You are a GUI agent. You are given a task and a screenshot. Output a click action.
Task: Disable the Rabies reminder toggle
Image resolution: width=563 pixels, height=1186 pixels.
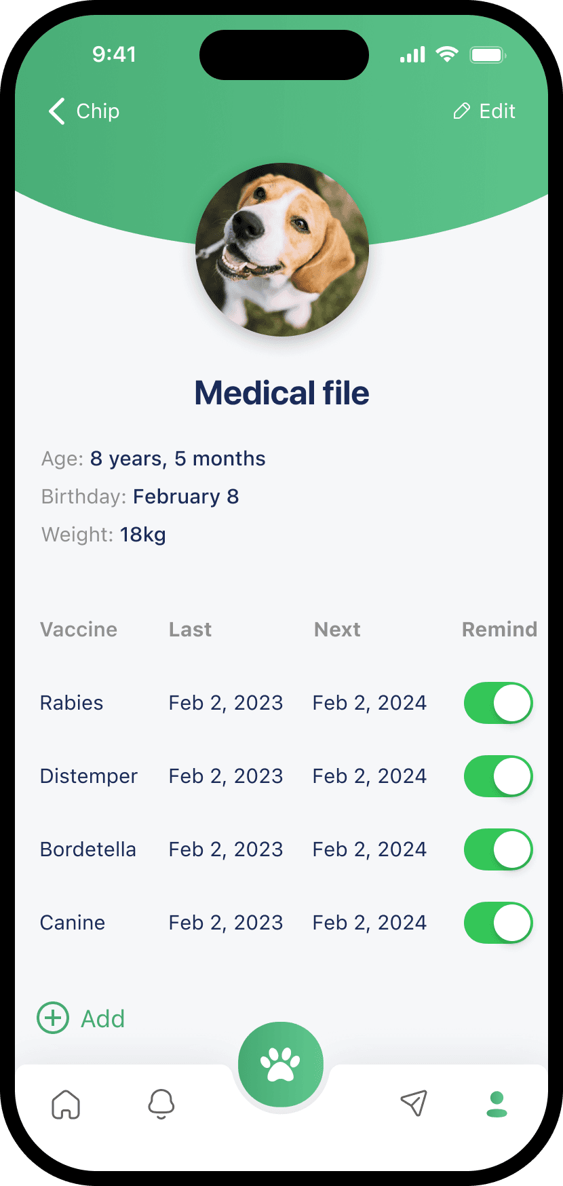(499, 703)
